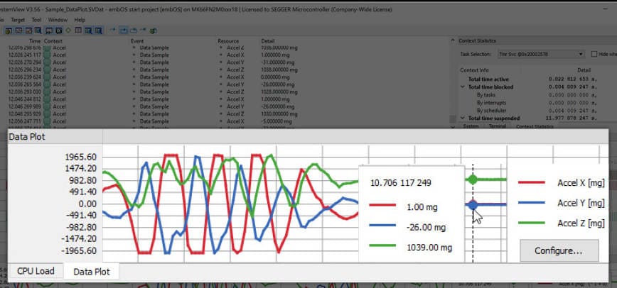Image resolution: width=617 pixels, height=288 pixels.
Task: Click the highlighted toolbar button beside the arrow
Action: coord(123,31)
